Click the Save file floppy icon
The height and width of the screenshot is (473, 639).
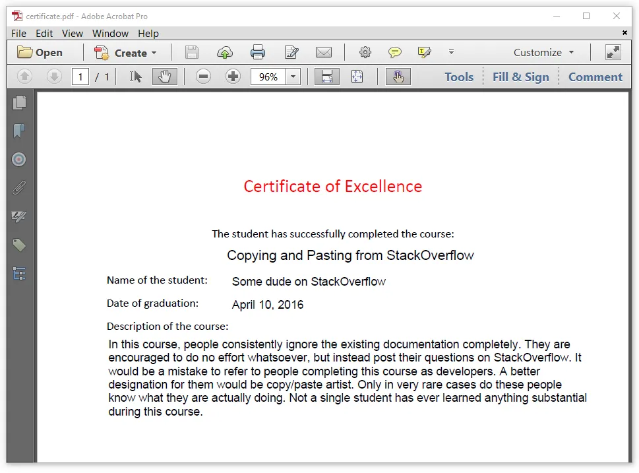click(191, 53)
